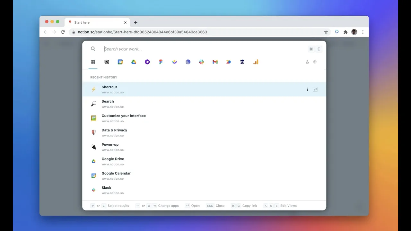Click the Open hint in footer
411x231 pixels.
point(192,206)
